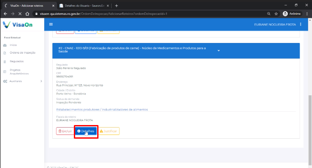The image size is (312, 168).
Task: Select Inspeção Pendente status text
Action: 69,103
